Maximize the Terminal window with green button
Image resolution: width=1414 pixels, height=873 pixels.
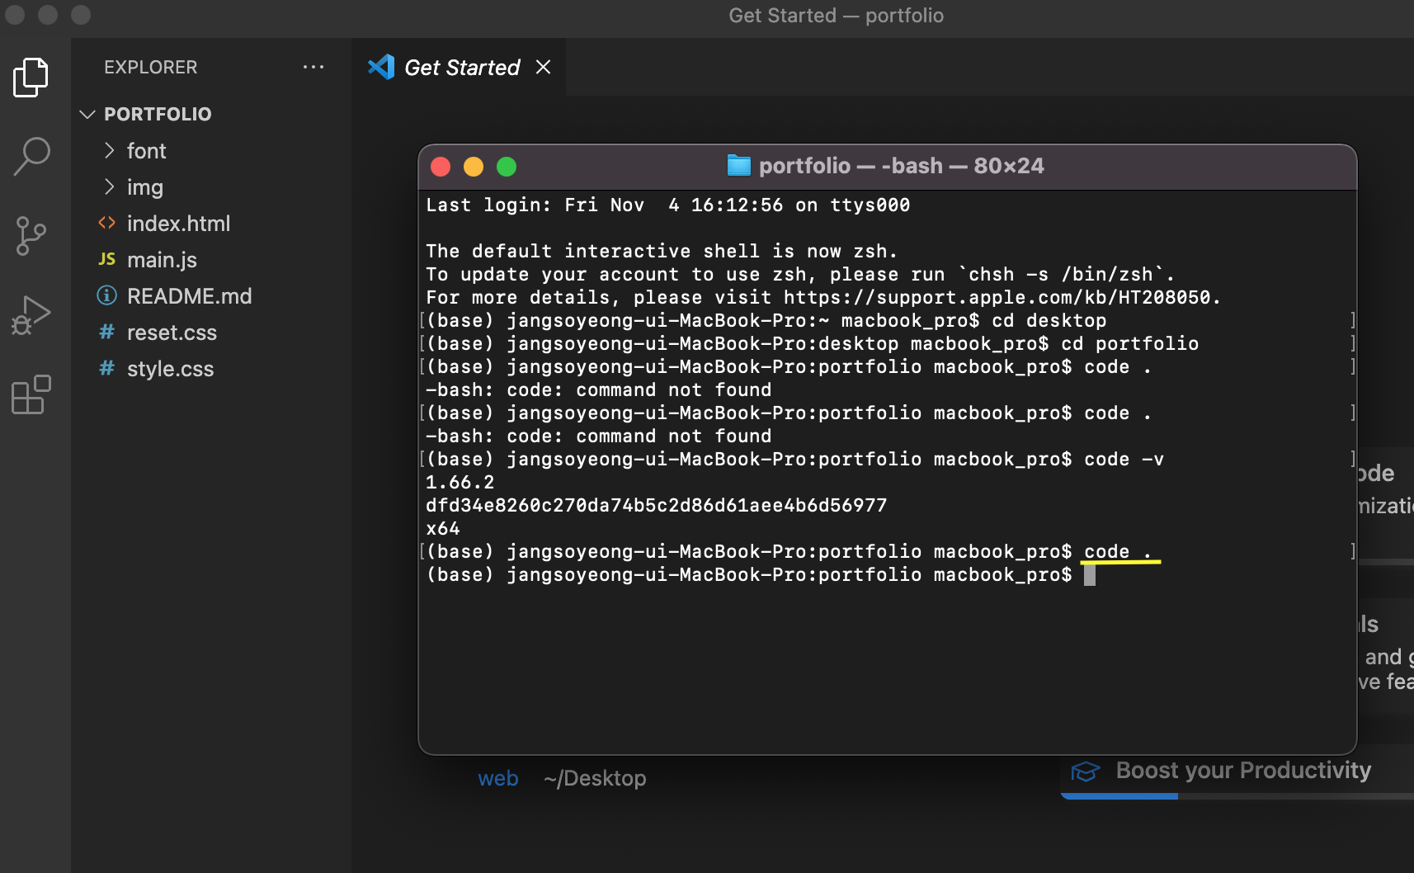click(x=507, y=167)
